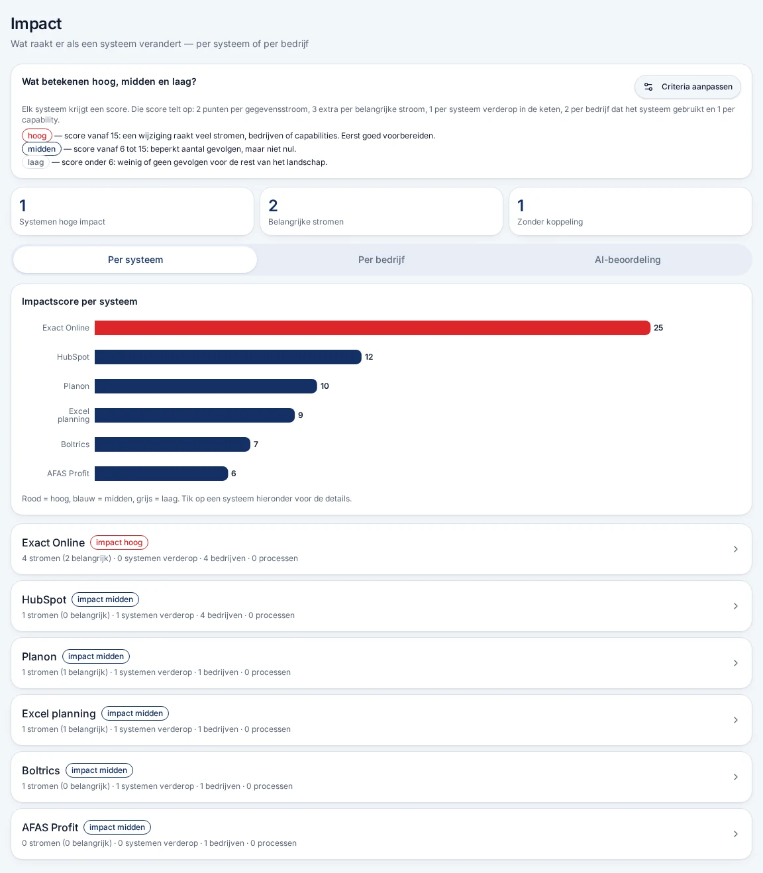
Task: Click the 'Zonder koppeling' stat card
Action: pyautogui.click(x=631, y=211)
